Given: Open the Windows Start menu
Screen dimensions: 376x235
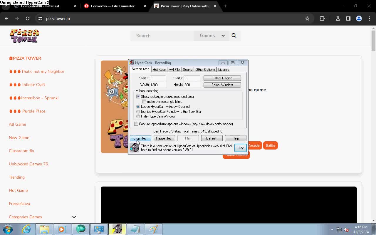Looking at the screenshot, I should [8, 229].
